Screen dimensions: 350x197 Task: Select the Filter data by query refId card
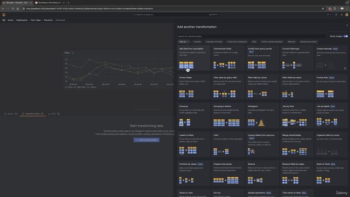click(228, 87)
